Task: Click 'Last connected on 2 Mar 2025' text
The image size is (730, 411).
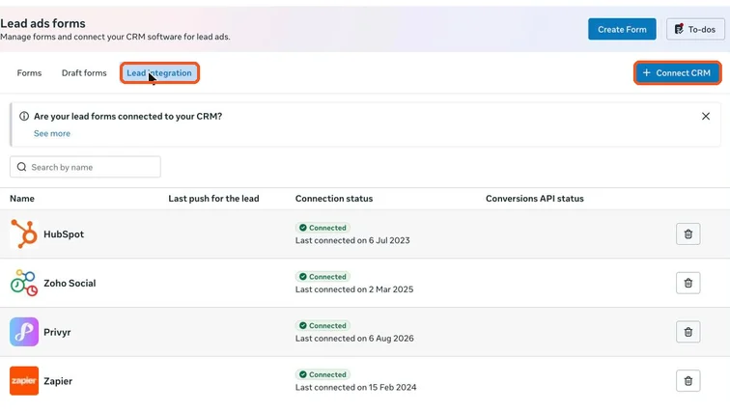Action: 354,289
